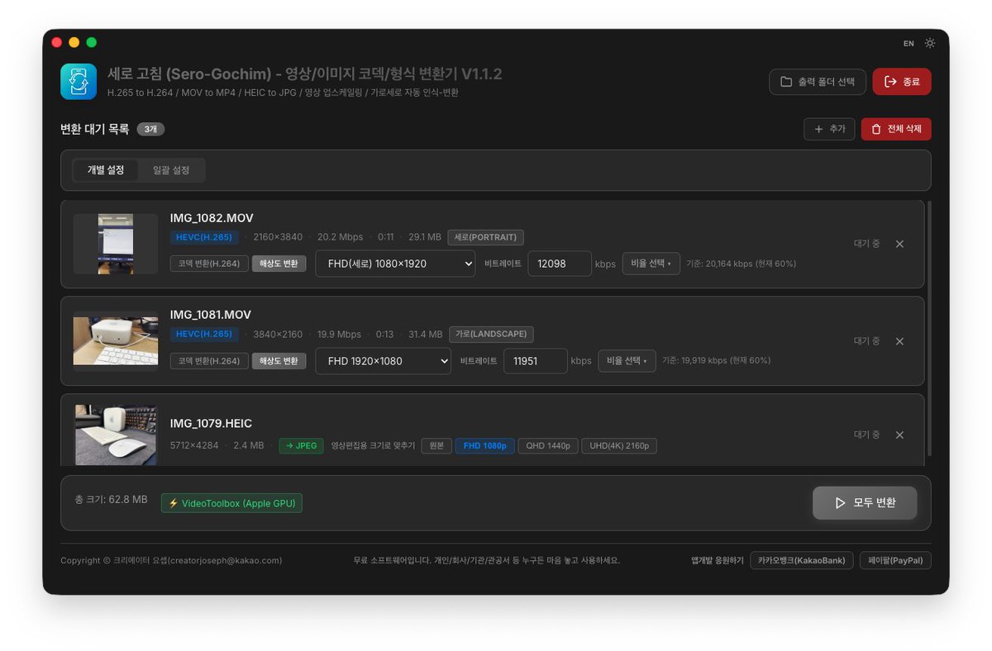Click the 대기 중 status of IMG_1082.MOV
The height and width of the screenshot is (651, 992).
tap(866, 244)
